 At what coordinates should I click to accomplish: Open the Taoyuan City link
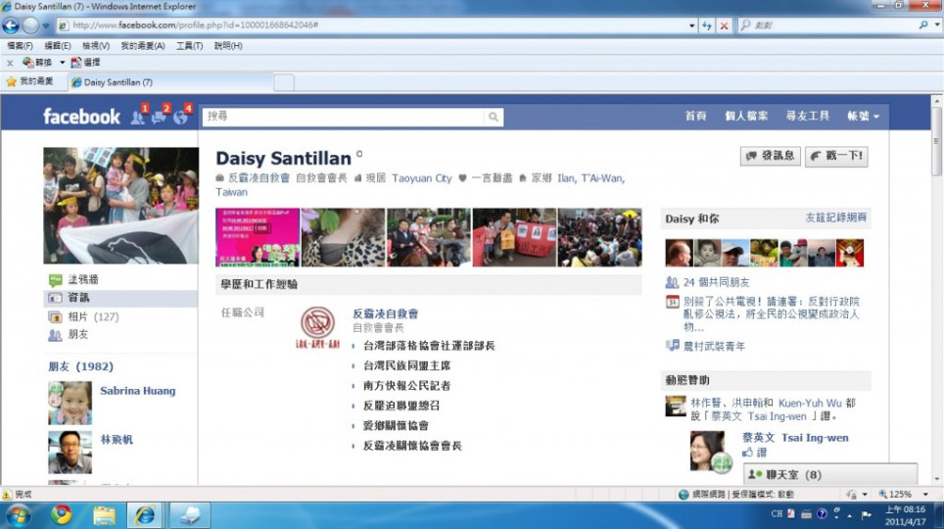pos(422,178)
